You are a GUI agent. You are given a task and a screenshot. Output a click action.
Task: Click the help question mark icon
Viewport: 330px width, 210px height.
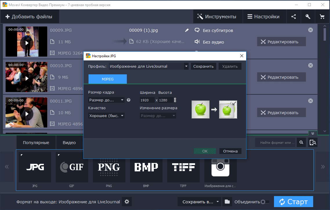tap(129, 100)
